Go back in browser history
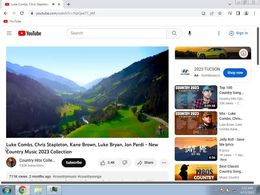The image size is (260, 195). tap(6, 13)
